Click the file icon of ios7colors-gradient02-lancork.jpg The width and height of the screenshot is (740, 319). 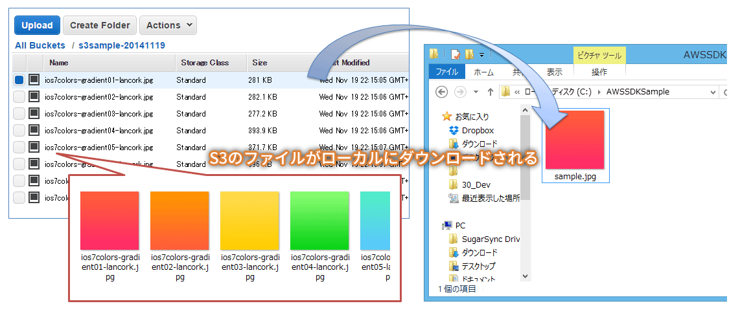(x=34, y=97)
